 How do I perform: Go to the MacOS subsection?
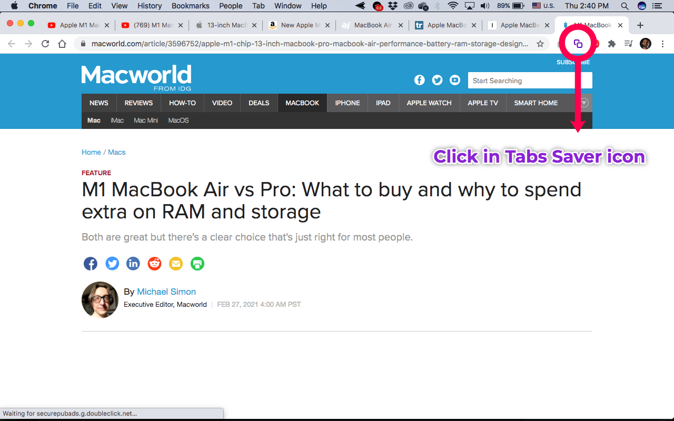click(179, 121)
